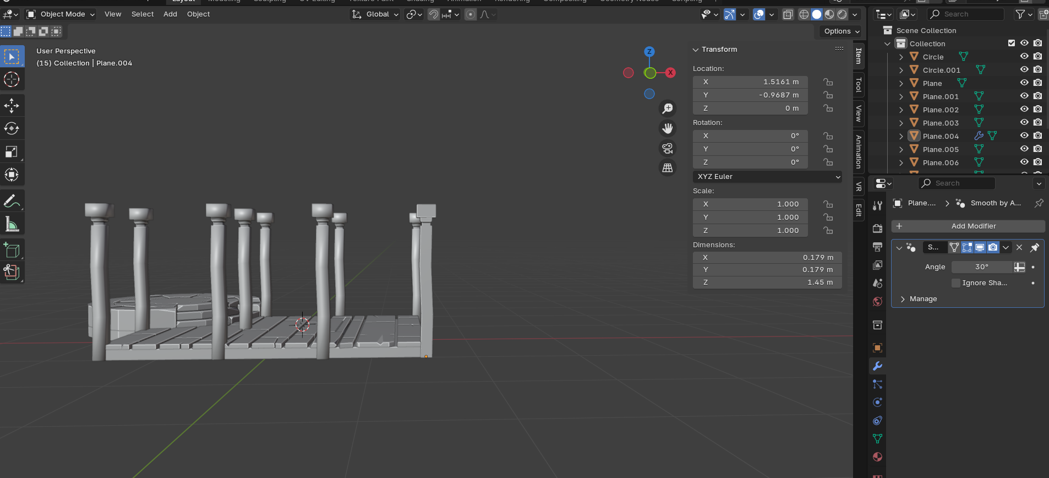Image resolution: width=1049 pixels, height=478 pixels.
Task: Switch orthographic/perspective grid view button
Action: (x=668, y=168)
